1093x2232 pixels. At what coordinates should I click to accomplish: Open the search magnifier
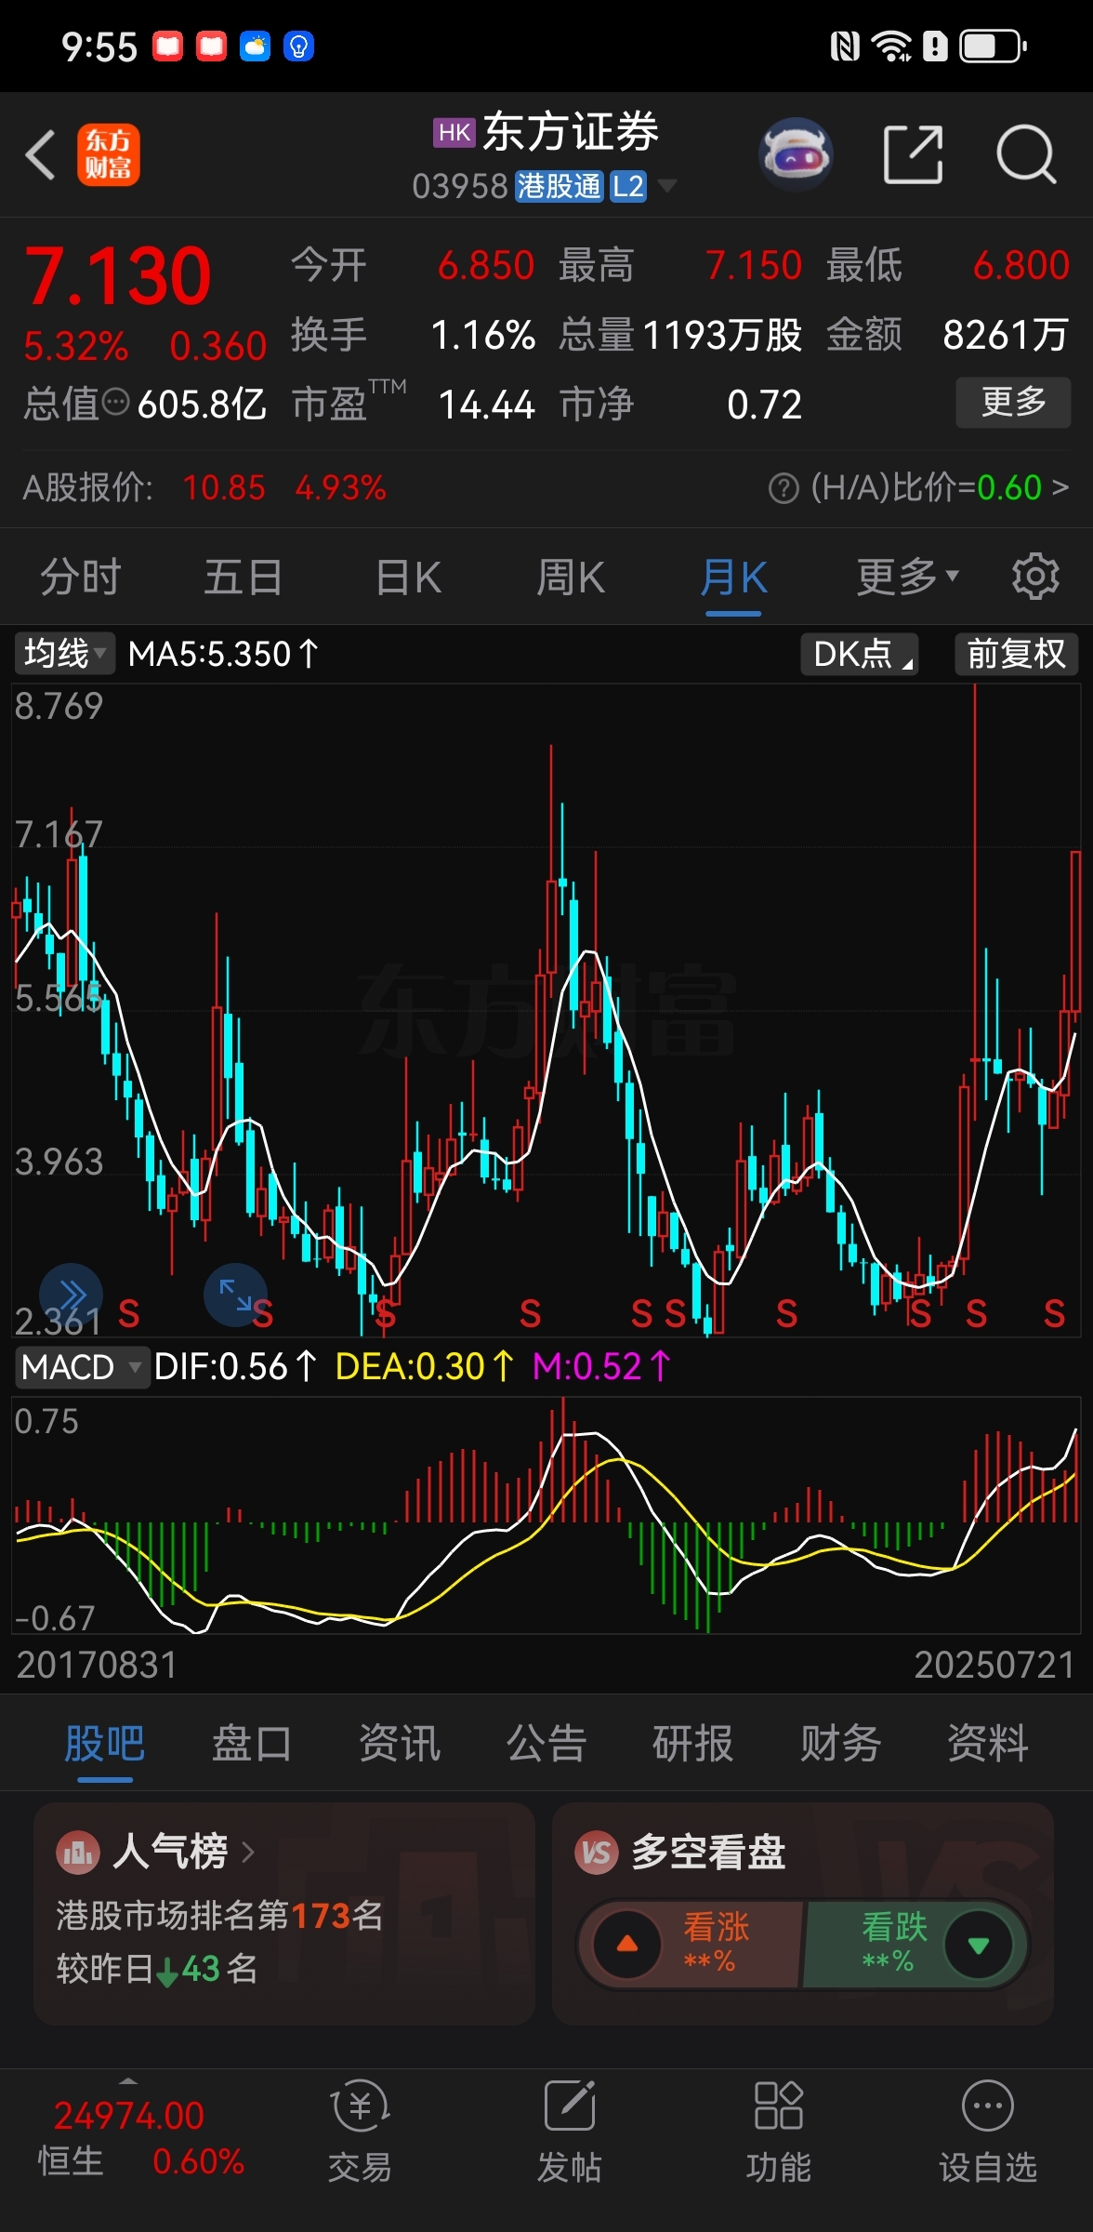pyautogui.click(x=1026, y=154)
